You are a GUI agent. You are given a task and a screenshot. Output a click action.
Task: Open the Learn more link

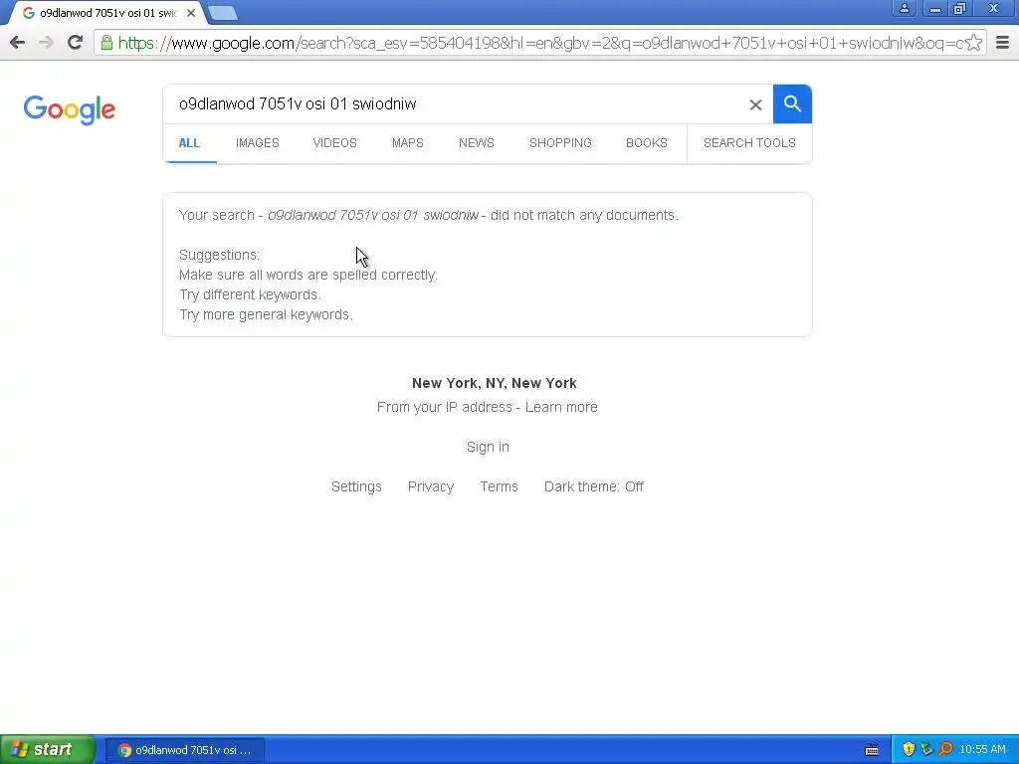[x=561, y=407]
